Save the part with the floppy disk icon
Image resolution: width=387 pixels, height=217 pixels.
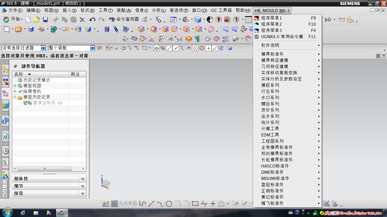coord(45,19)
